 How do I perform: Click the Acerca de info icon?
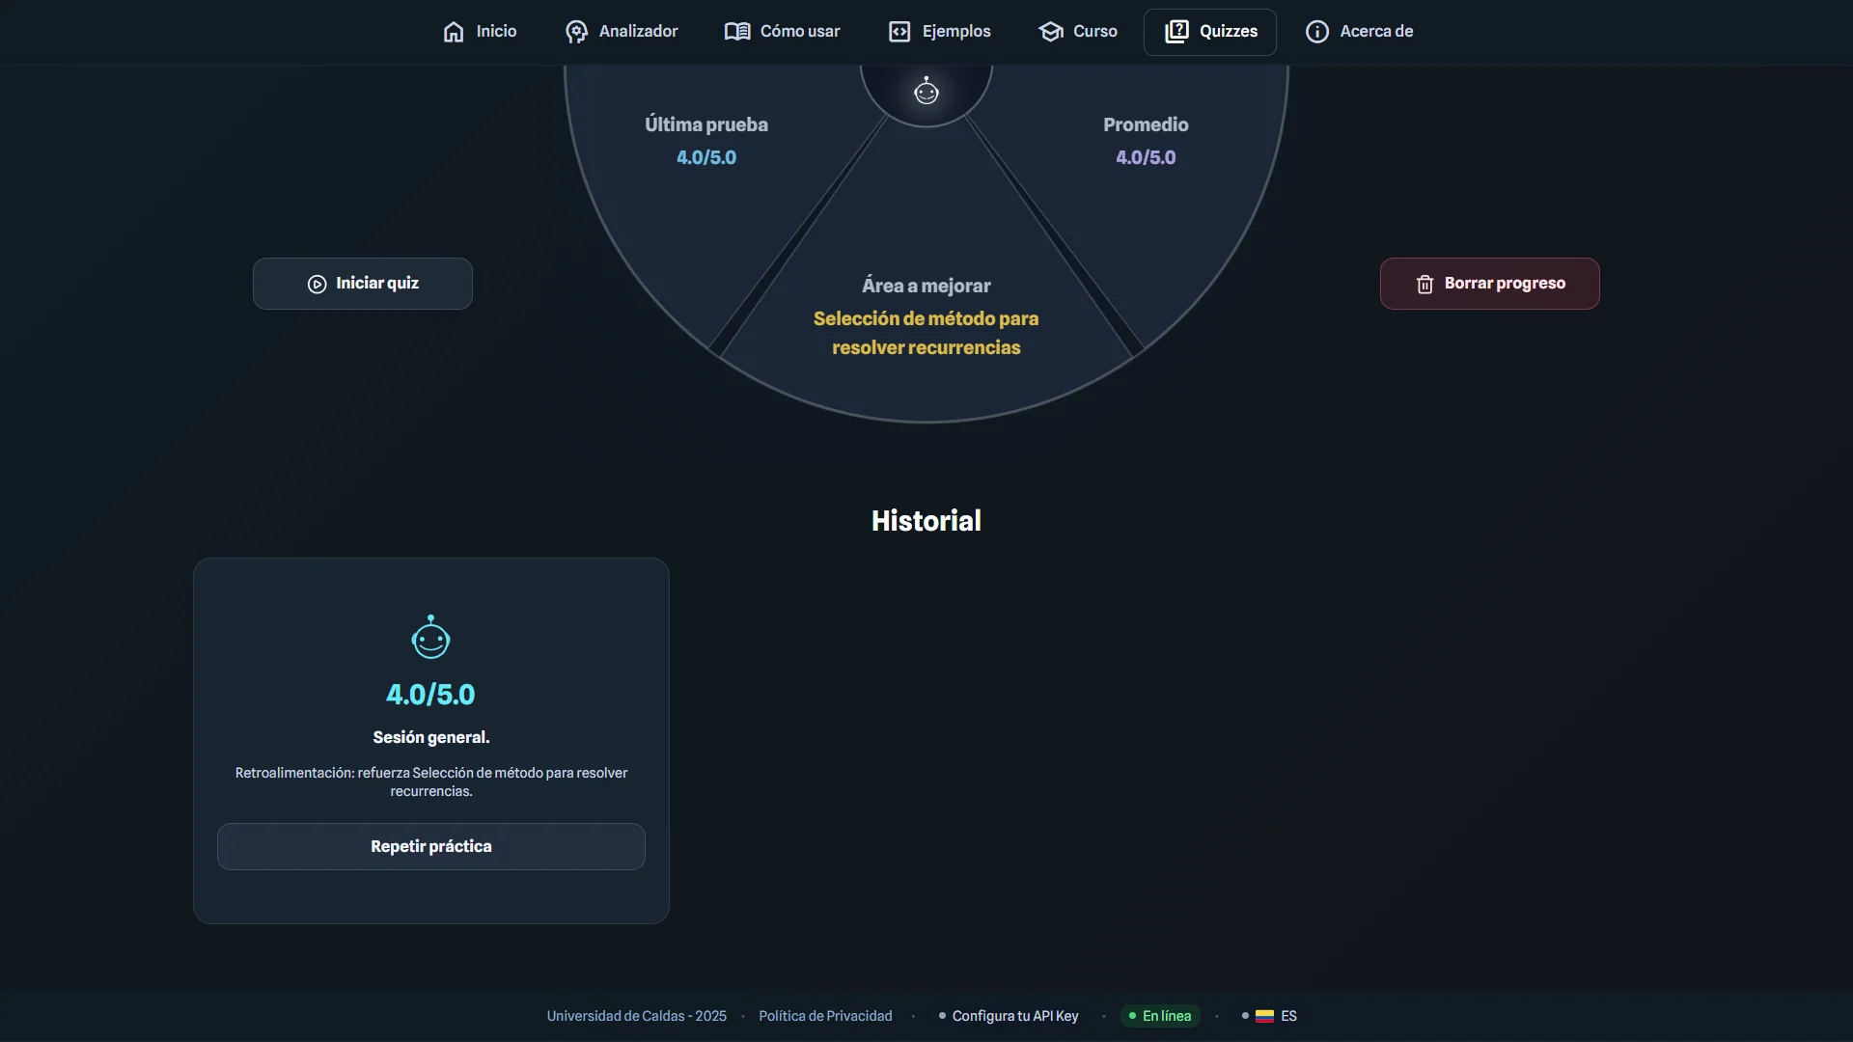click(1317, 32)
